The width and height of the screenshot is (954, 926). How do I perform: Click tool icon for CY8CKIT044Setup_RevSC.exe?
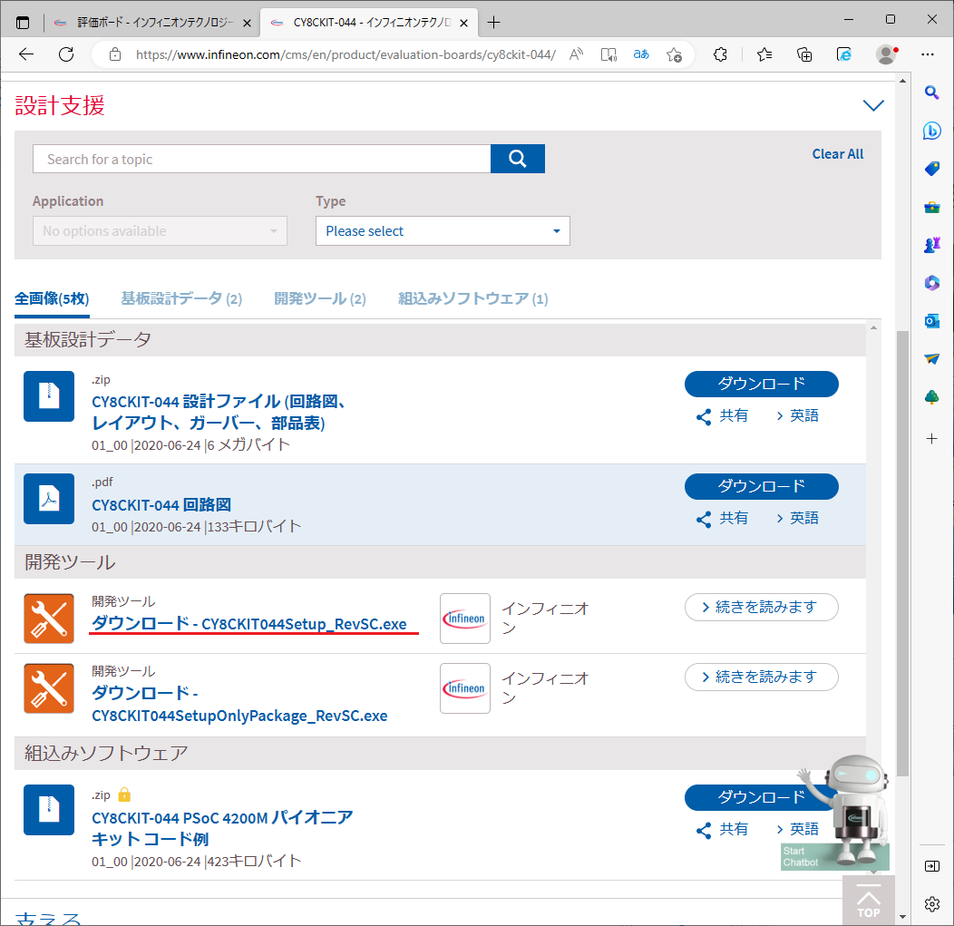click(x=49, y=619)
